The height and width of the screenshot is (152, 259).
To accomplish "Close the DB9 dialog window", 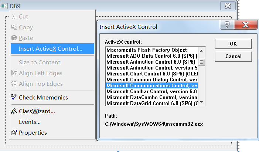I will click(228, 6).
